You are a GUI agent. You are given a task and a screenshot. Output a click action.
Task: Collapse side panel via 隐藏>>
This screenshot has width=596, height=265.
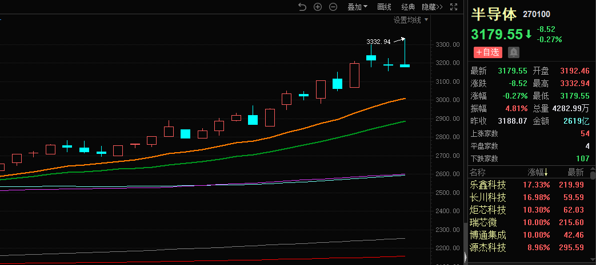432,7
